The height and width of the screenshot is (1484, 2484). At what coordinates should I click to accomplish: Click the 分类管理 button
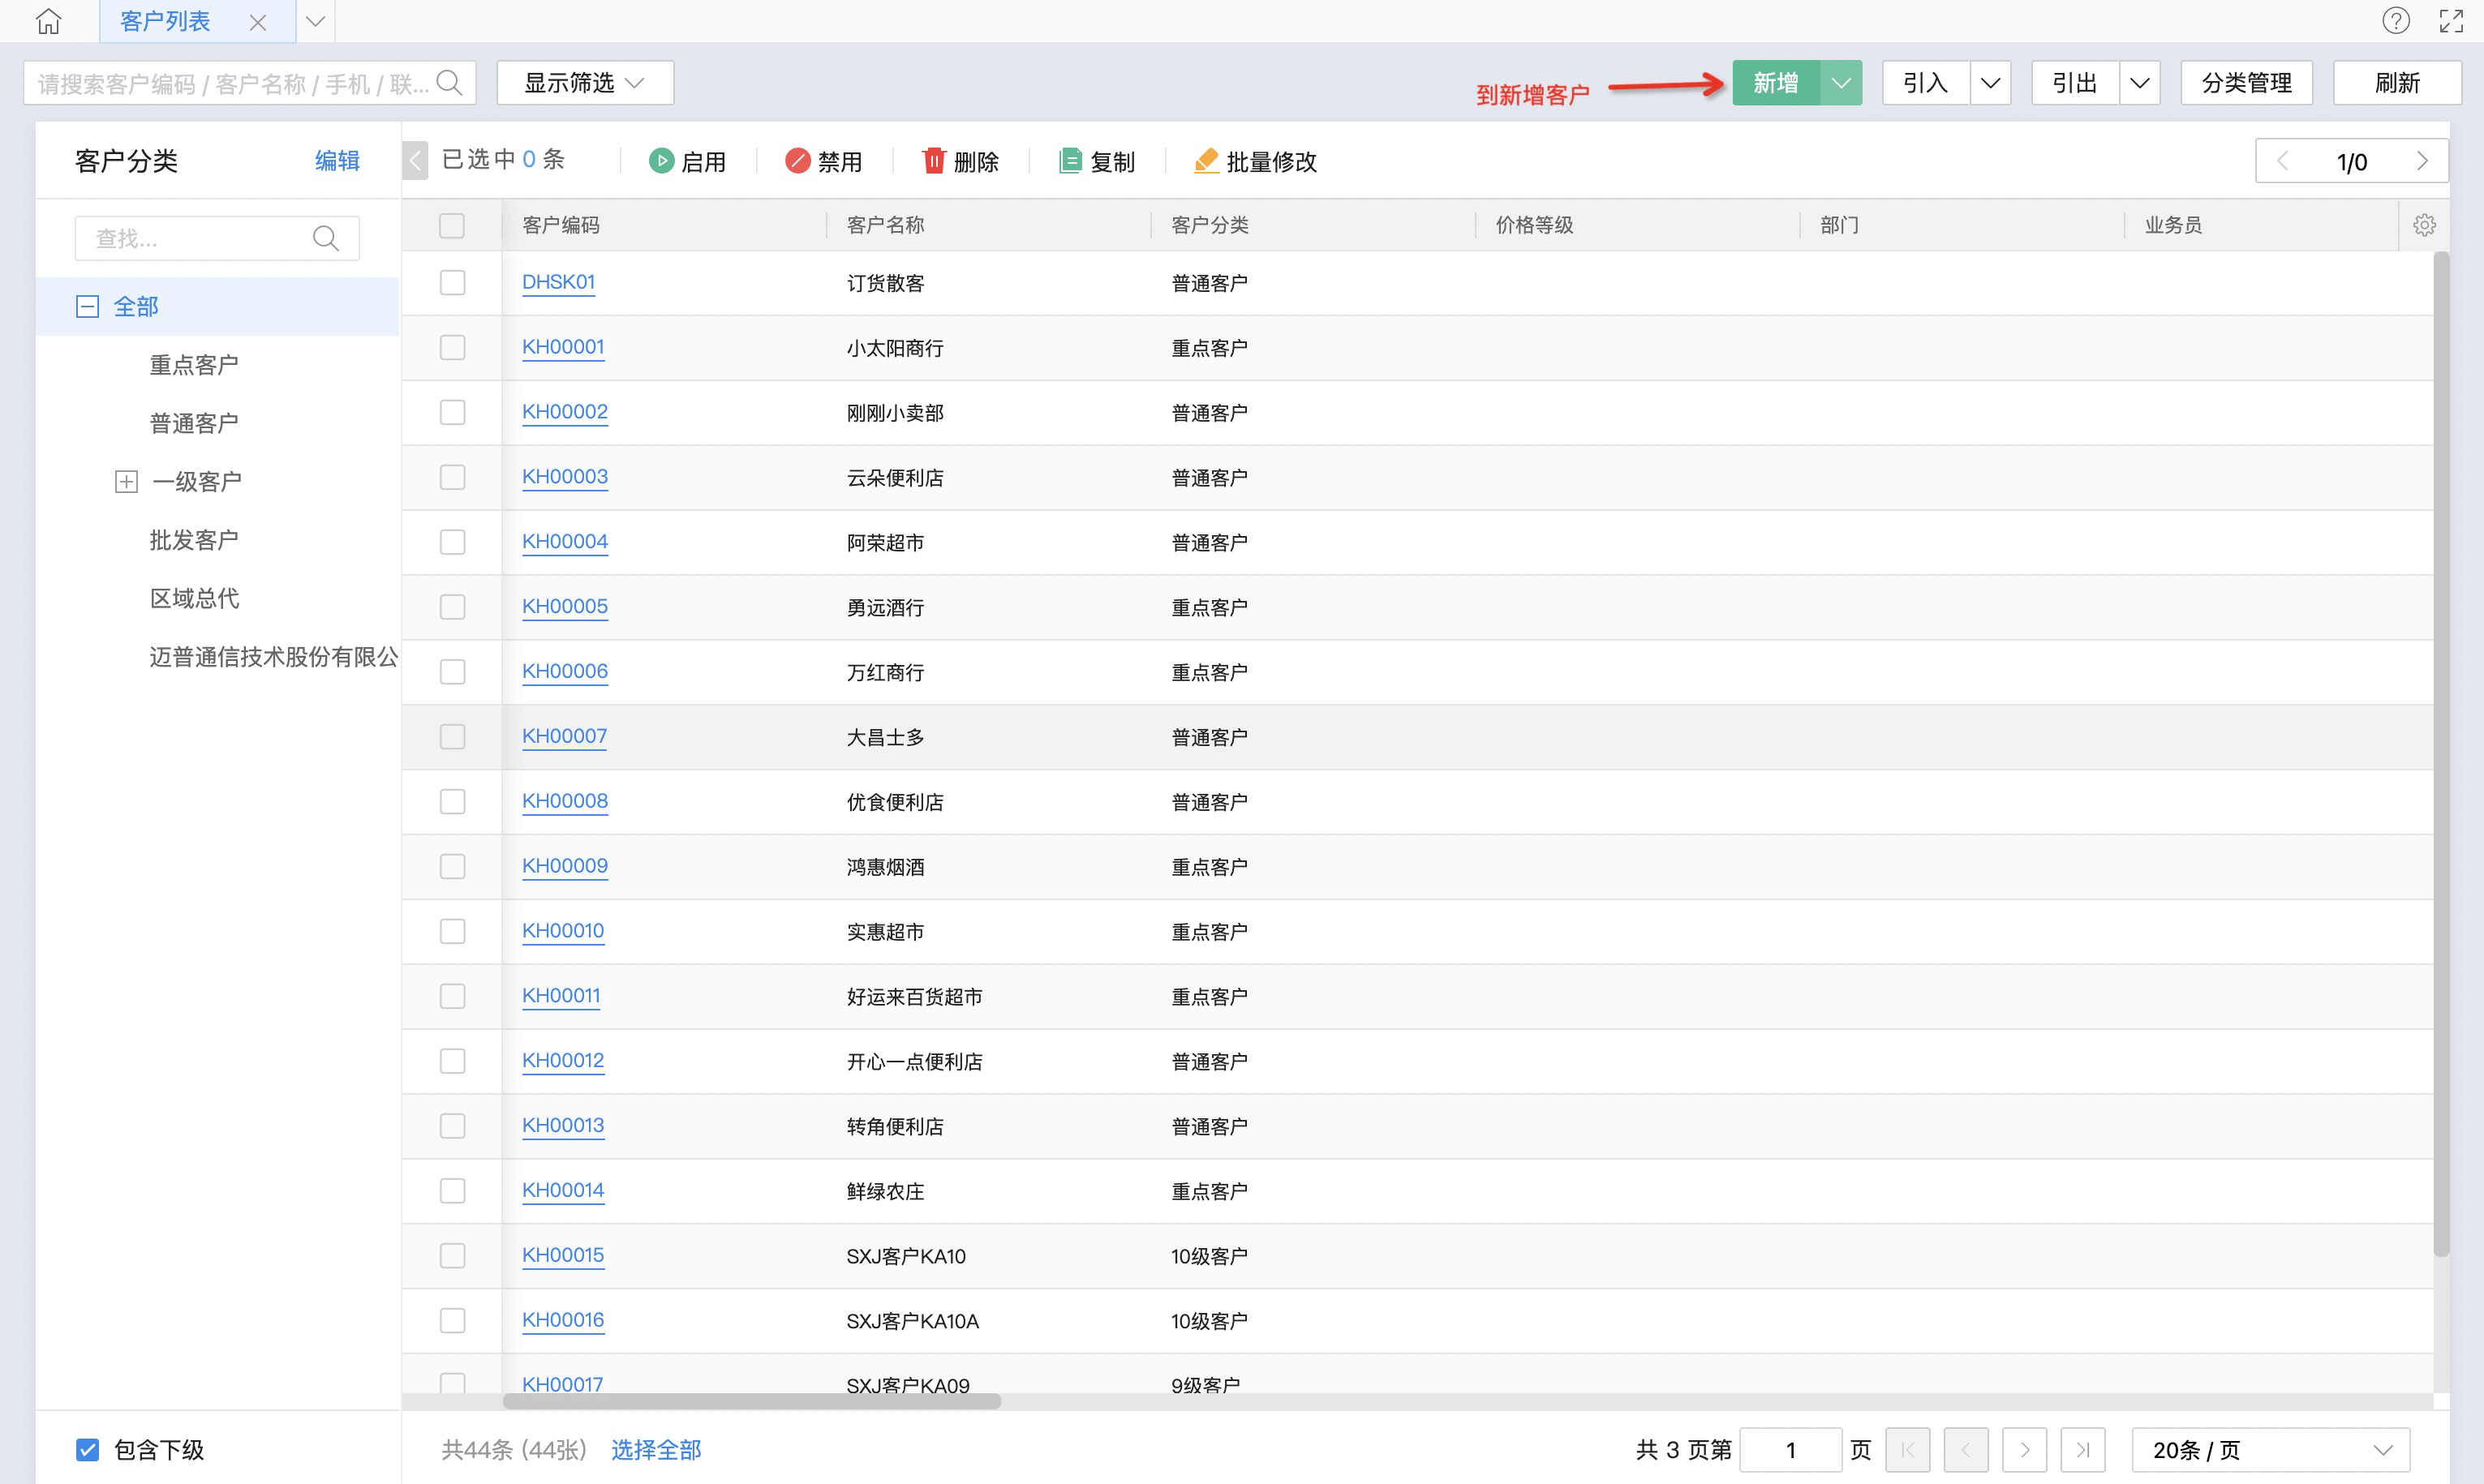click(2246, 83)
